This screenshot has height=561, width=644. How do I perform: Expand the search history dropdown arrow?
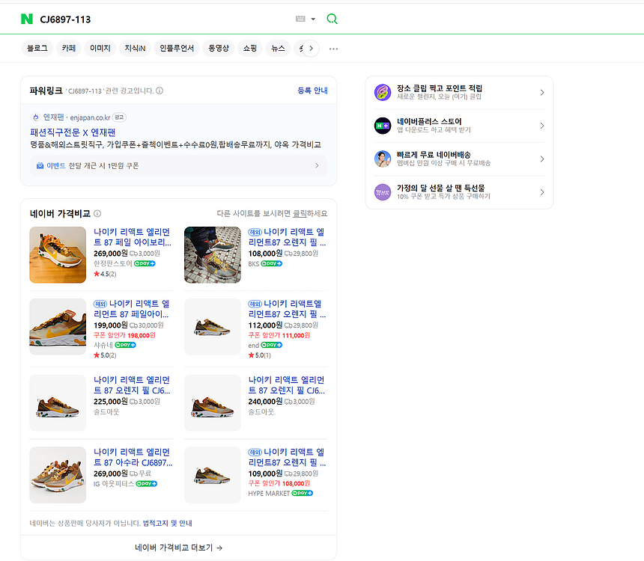[313, 19]
